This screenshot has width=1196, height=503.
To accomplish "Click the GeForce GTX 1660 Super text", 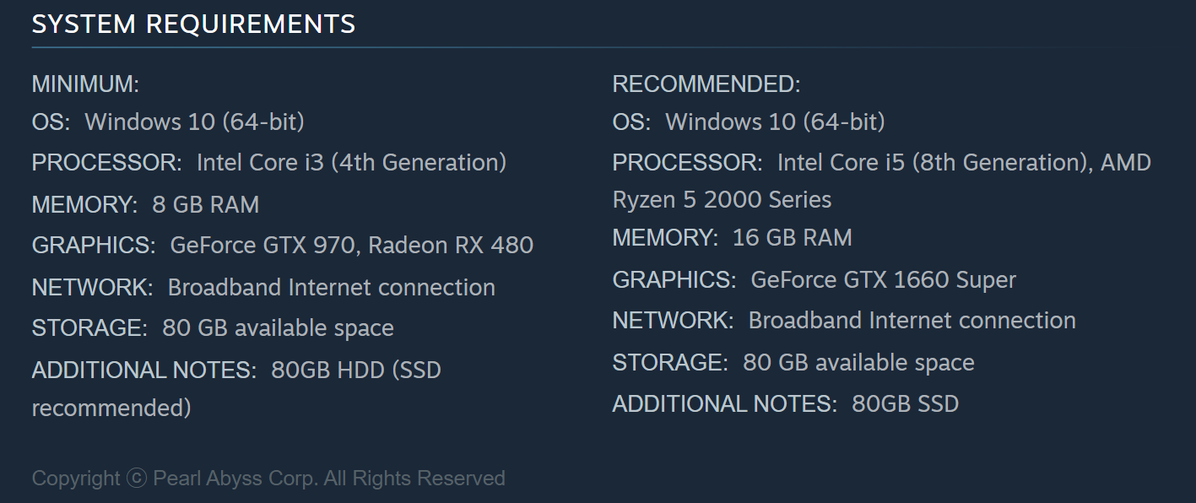I will pyautogui.click(x=883, y=279).
